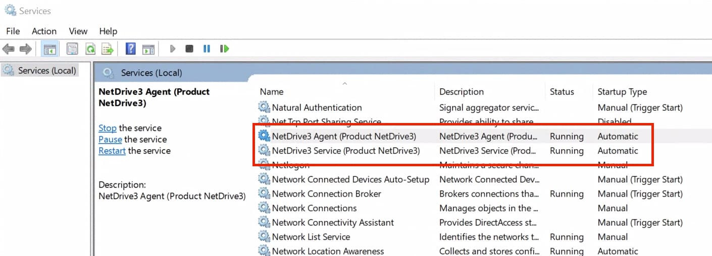
Task: Click the Restart Service toolbar icon
Action: coord(224,49)
